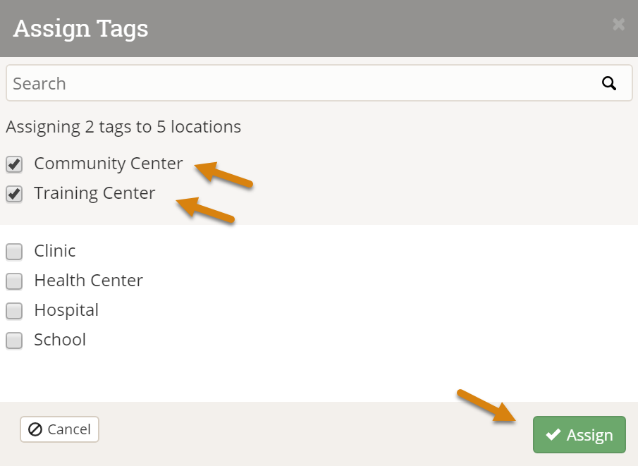Tick the Health Center checkbox
The height and width of the screenshot is (466, 638).
tap(14, 281)
